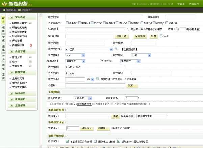
Task: Check the 图片[p] attribute box
Action: point(142,23)
